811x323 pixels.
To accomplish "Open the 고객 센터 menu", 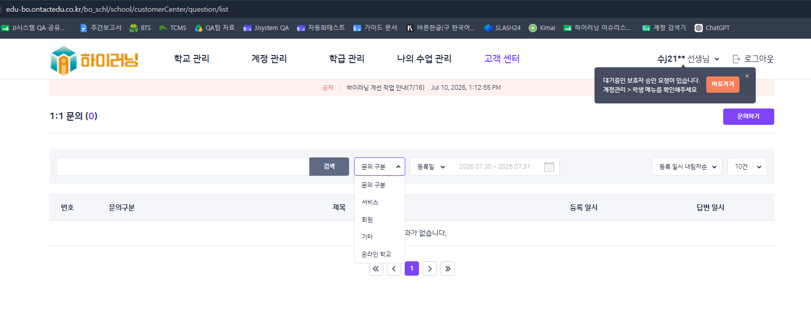I will (502, 59).
